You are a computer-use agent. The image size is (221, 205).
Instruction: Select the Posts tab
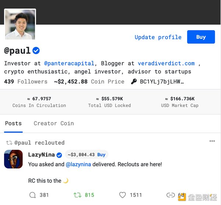[x=13, y=123]
